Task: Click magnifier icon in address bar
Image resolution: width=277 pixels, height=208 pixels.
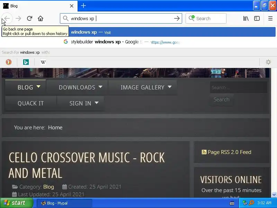Action: click(x=65, y=18)
